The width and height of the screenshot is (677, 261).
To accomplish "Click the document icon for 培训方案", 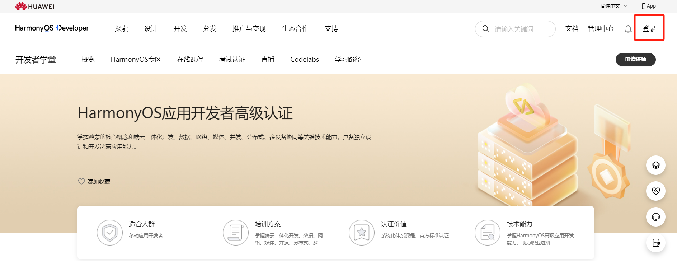I will [x=236, y=233].
